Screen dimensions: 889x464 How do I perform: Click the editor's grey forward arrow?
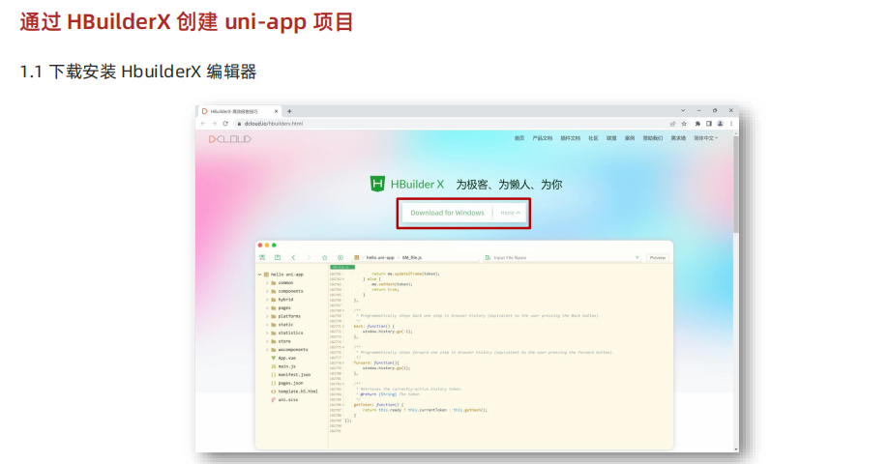click(309, 258)
